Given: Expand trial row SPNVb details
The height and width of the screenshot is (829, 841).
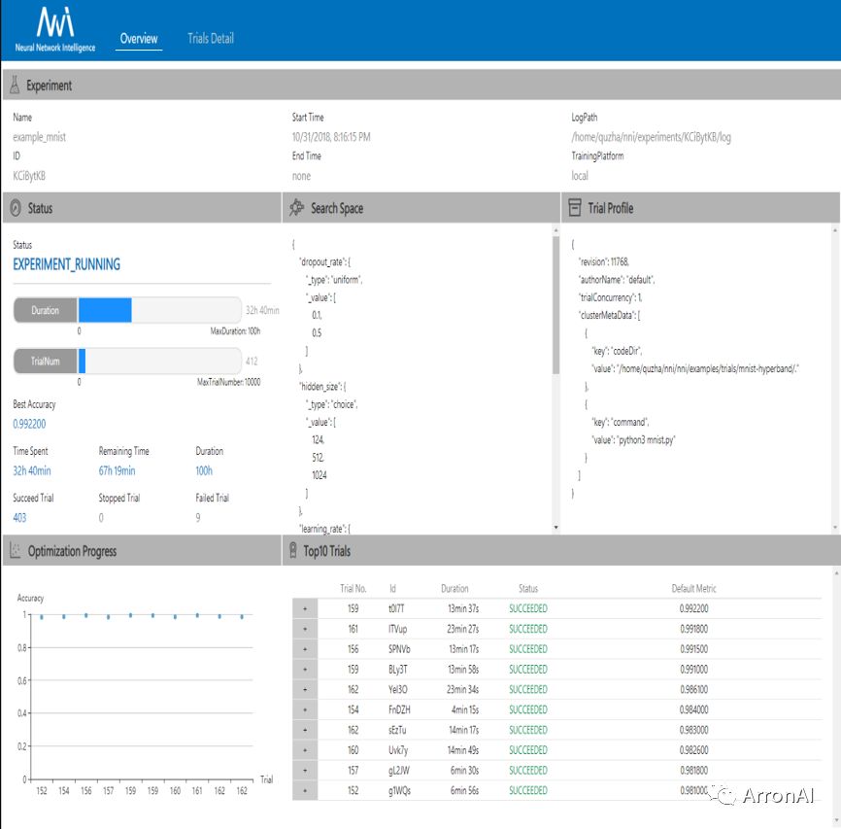Looking at the screenshot, I should [305, 649].
